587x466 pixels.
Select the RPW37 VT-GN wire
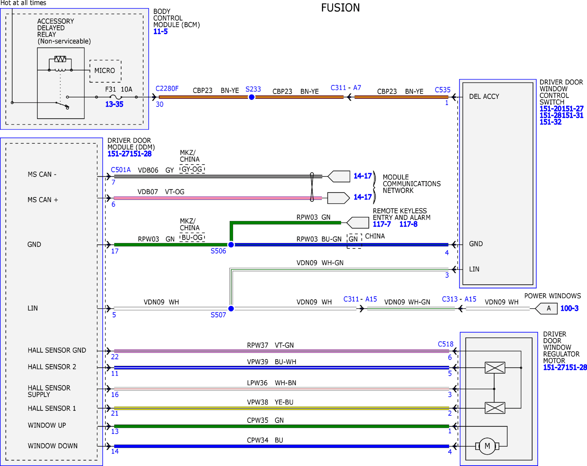[282, 351]
